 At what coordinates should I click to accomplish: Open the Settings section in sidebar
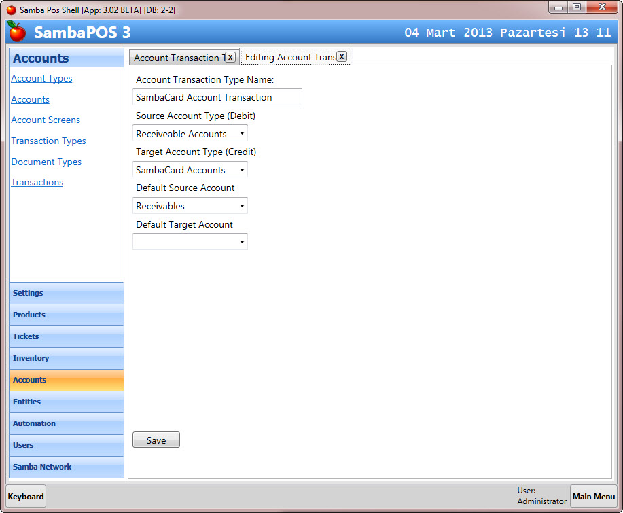point(67,294)
